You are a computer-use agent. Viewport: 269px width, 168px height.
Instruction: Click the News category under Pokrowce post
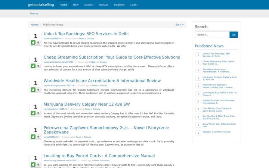point(78,137)
